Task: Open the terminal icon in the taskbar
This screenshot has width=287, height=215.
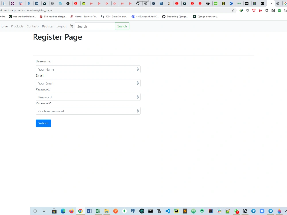Action: pos(150,211)
